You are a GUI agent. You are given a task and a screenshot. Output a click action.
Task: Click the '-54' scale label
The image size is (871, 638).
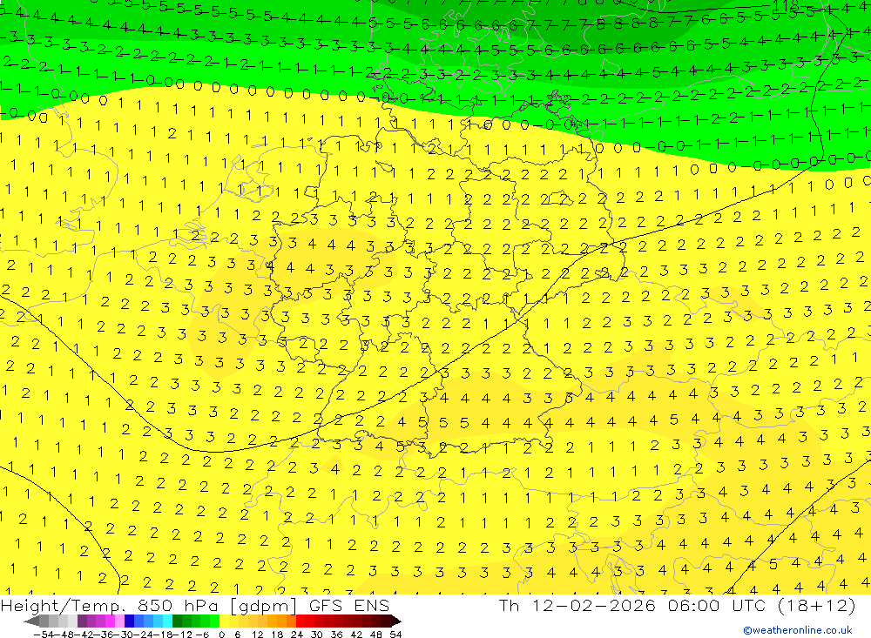pos(44,635)
